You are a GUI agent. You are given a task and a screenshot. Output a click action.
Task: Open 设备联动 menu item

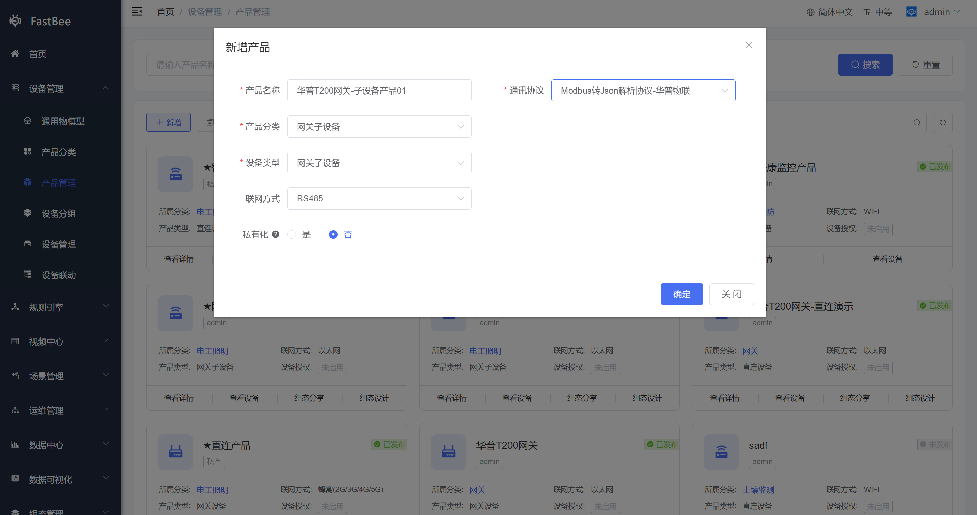(61, 274)
